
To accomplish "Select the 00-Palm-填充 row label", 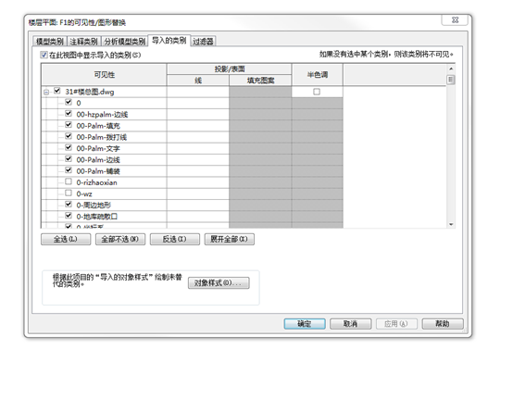I will pos(98,126).
